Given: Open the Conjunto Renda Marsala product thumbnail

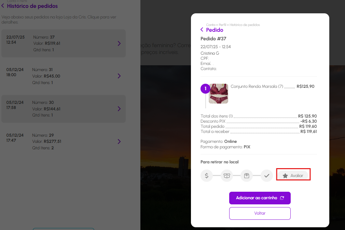Looking at the screenshot, I should pos(219,94).
